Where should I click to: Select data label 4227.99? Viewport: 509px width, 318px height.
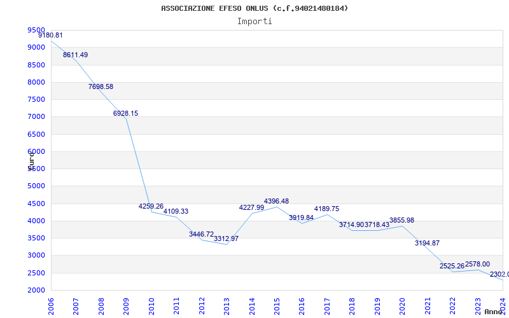[x=251, y=207]
